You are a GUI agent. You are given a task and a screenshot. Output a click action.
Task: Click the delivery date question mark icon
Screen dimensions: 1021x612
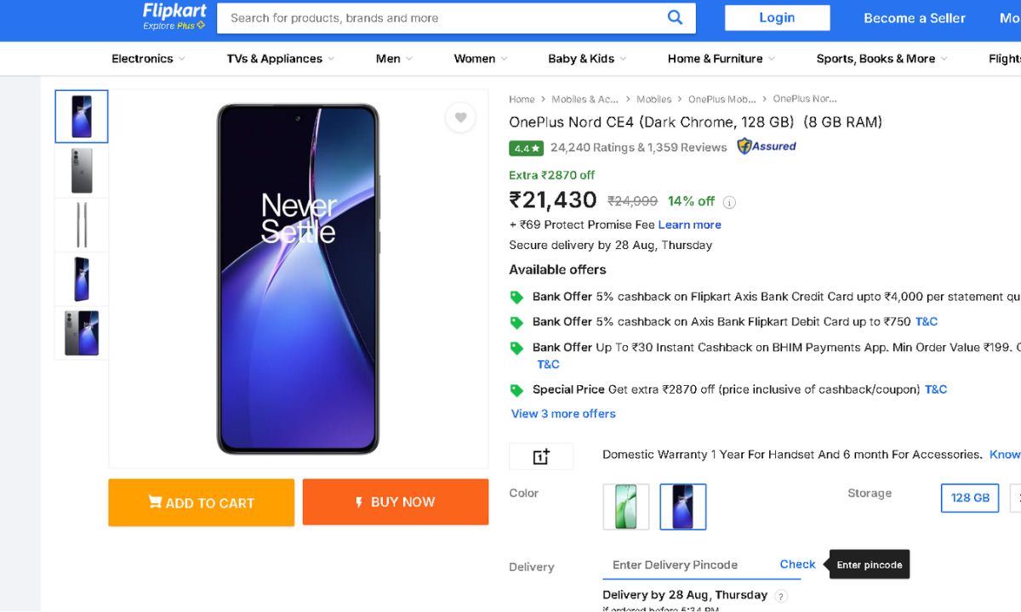tap(782, 596)
